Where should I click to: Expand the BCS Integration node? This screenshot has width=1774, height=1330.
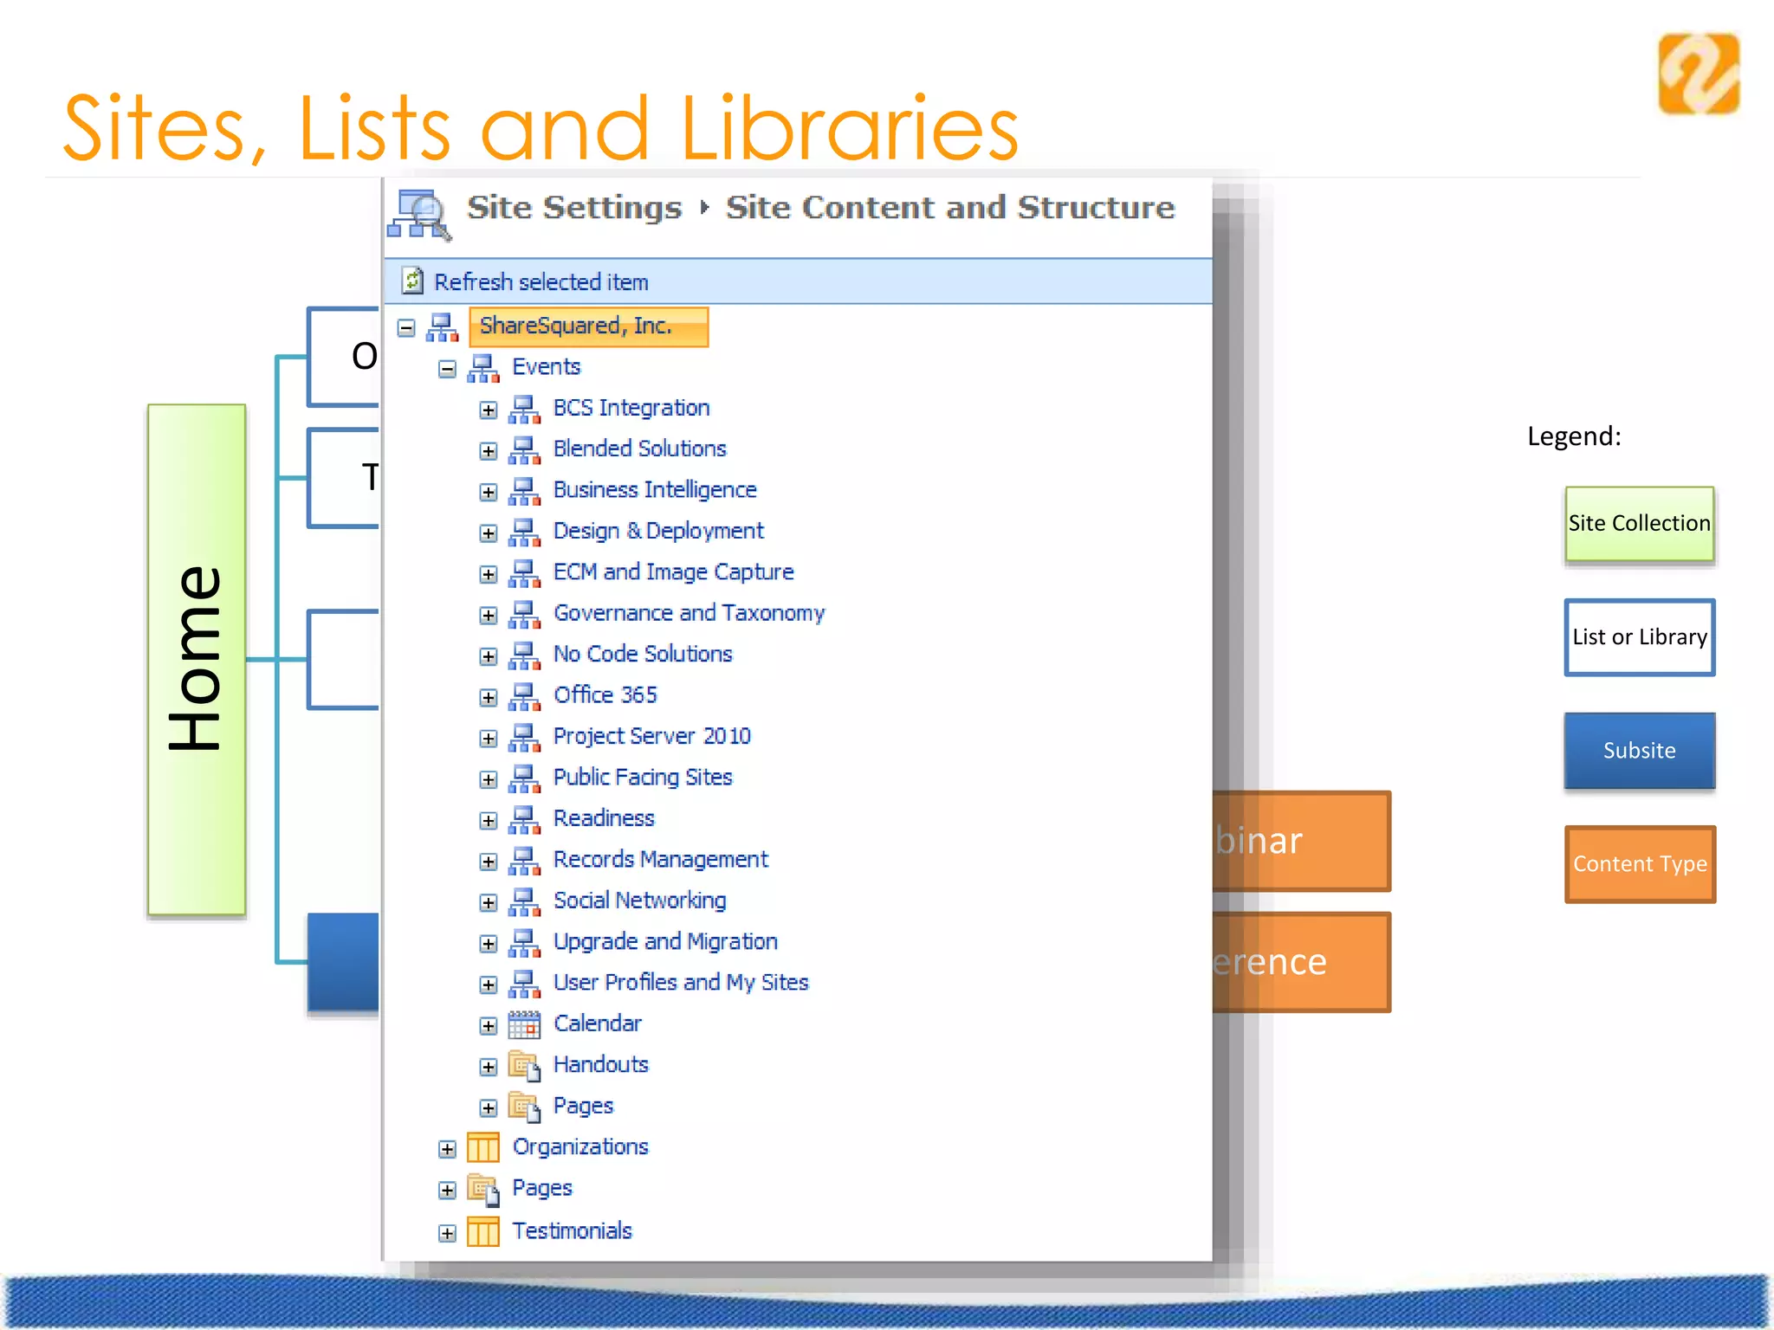tap(489, 410)
